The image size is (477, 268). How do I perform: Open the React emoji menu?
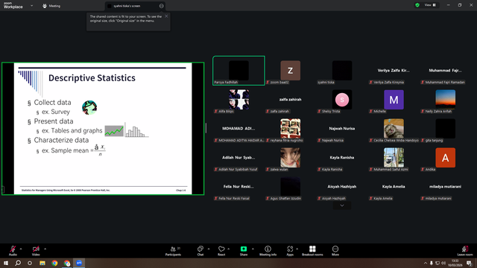pos(221,251)
